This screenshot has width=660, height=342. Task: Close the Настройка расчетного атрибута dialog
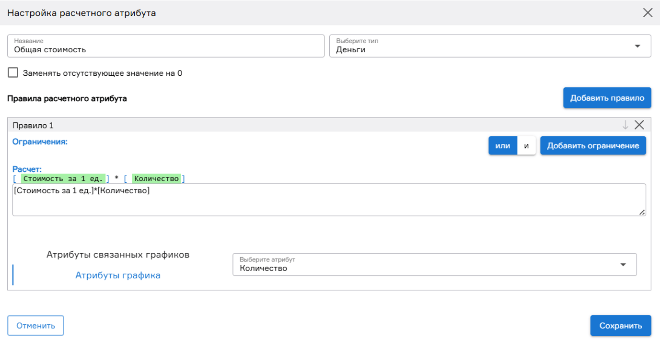coord(648,13)
